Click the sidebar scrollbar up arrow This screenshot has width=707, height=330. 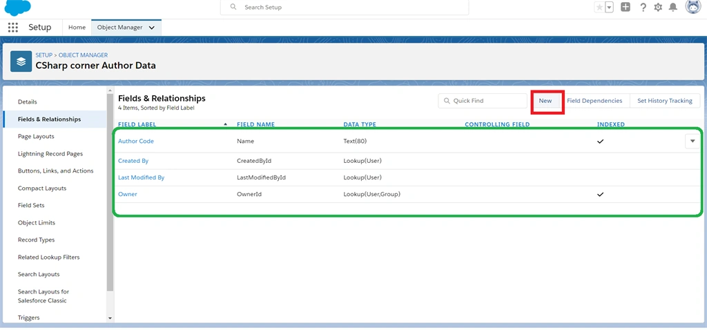[110, 90]
